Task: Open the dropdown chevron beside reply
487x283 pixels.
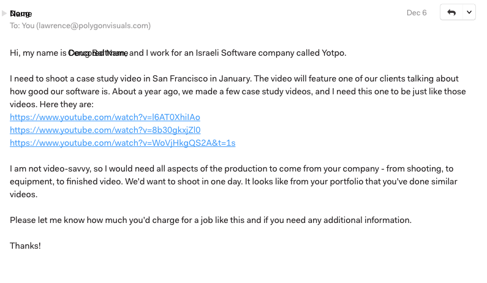Action: click(x=469, y=13)
